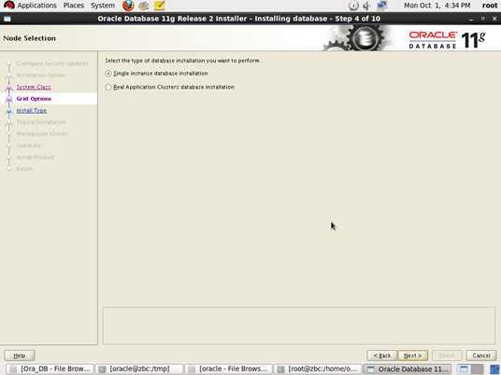Select Grid Options step in sidebar
Image resolution: width=501 pixels, height=375 pixels.
pyautogui.click(x=34, y=99)
